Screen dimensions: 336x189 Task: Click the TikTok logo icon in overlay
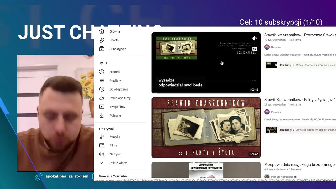pyautogui.click(x=39, y=176)
